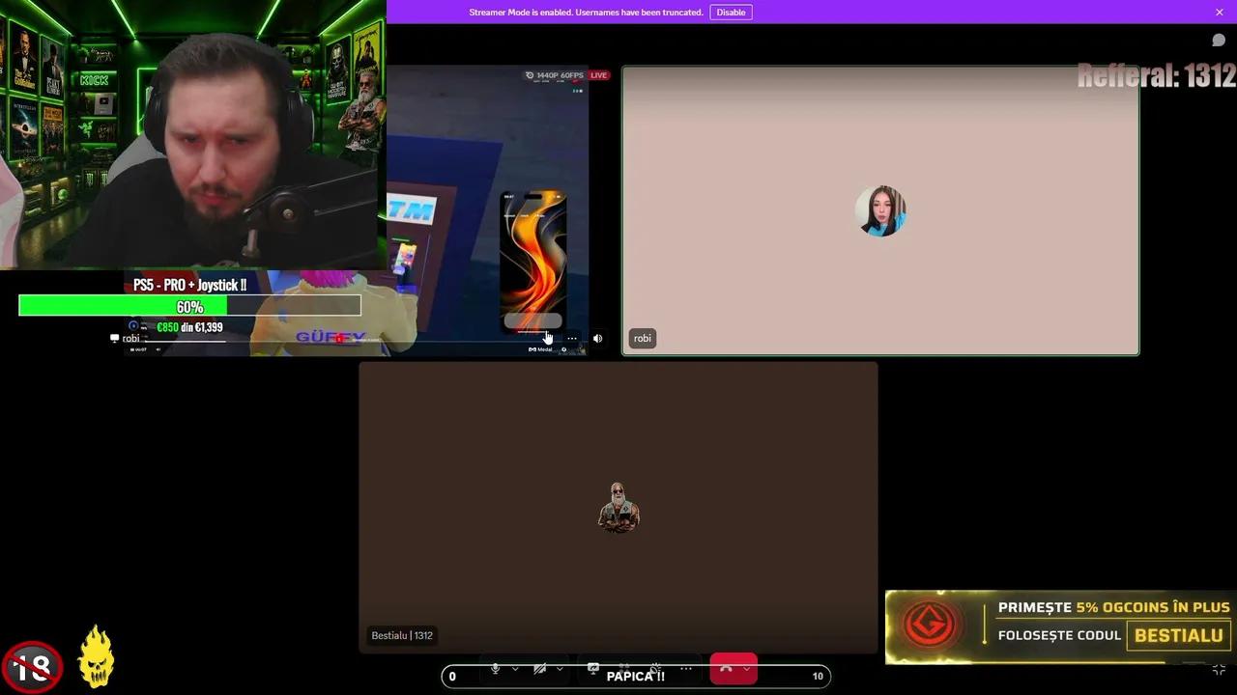Exit fullscreen using the collapse icon
This screenshot has height=695, width=1237.
tap(1219, 669)
